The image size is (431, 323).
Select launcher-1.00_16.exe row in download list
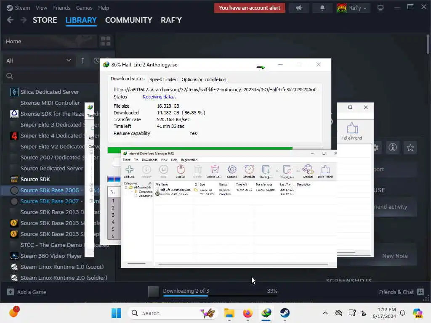pos(174,194)
